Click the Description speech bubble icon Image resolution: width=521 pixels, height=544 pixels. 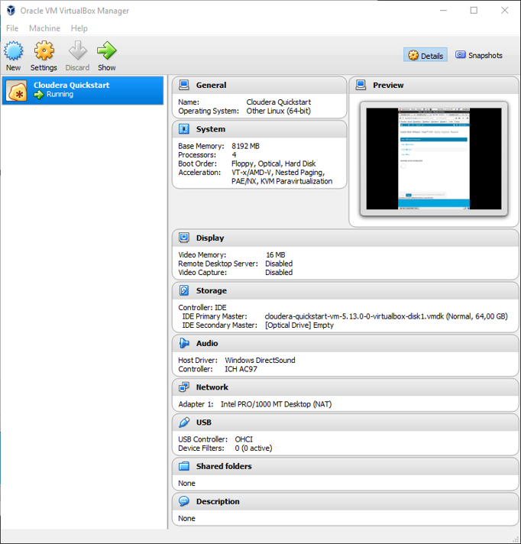click(184, 501)
